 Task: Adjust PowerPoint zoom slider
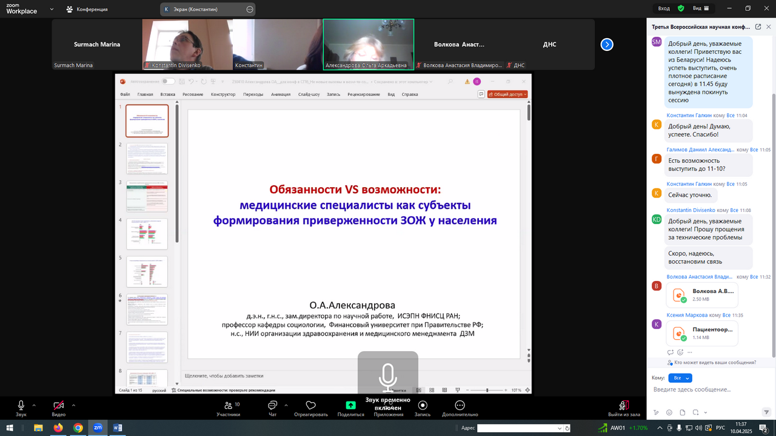[487, 390]
